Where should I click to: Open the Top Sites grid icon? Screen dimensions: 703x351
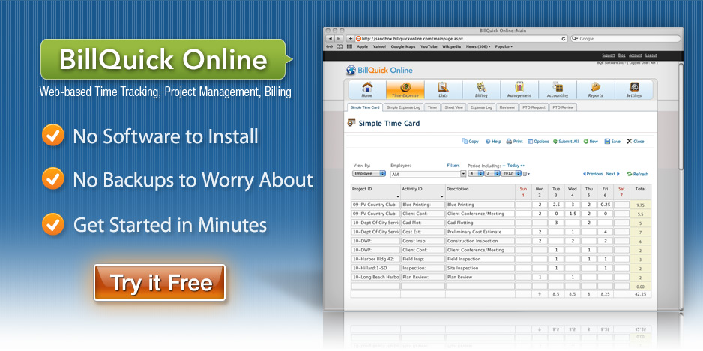coord(350,46)
